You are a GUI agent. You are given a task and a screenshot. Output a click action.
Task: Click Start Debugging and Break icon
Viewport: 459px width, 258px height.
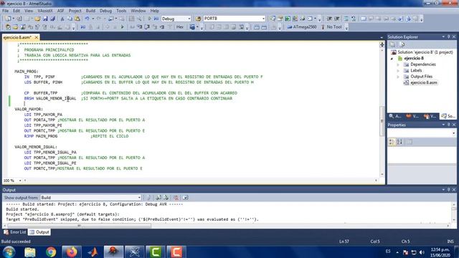pos(156,19)
